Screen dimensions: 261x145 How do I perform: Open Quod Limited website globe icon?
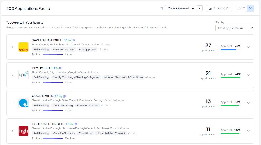coord(64,96)
